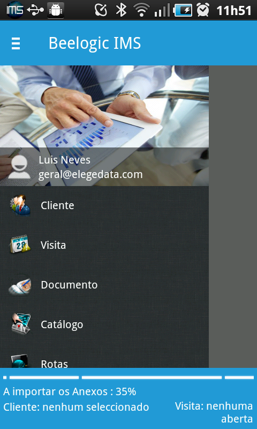Select the Rotas drawer item
The image size is (257, 429).
pyautogui.click(x=104, y=356)
